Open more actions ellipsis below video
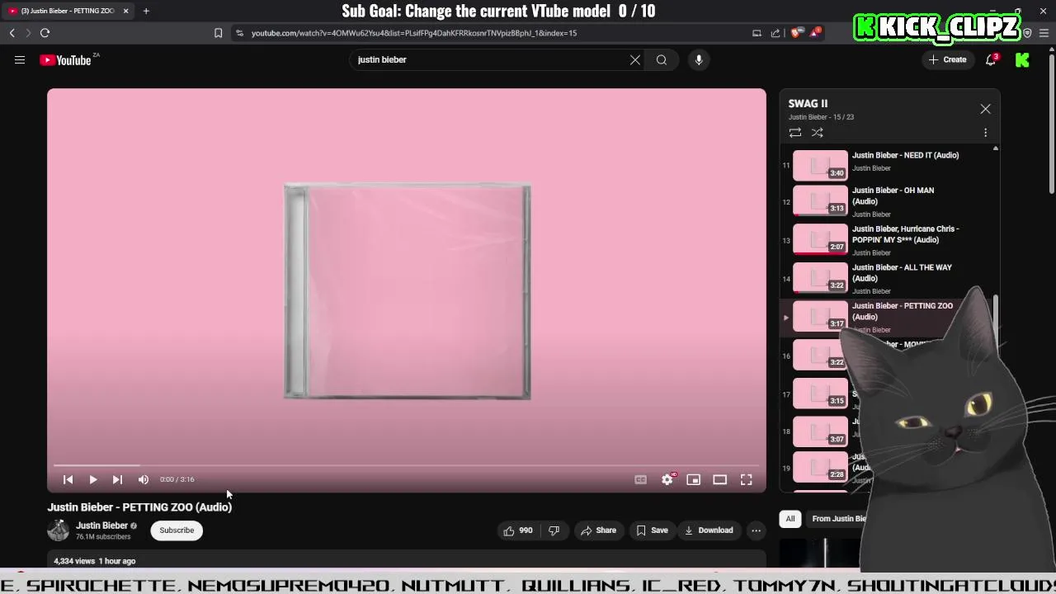Image resolution: width=1056 pixels, height=594 pixels. (x=756, y=530)
